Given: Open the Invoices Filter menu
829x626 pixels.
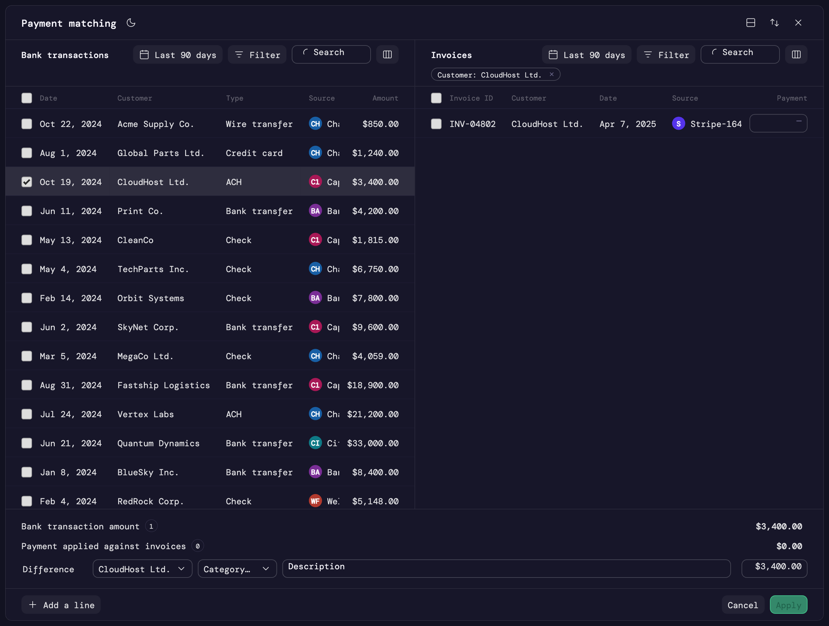Looking at the screenshot, I should coord(666,55).
